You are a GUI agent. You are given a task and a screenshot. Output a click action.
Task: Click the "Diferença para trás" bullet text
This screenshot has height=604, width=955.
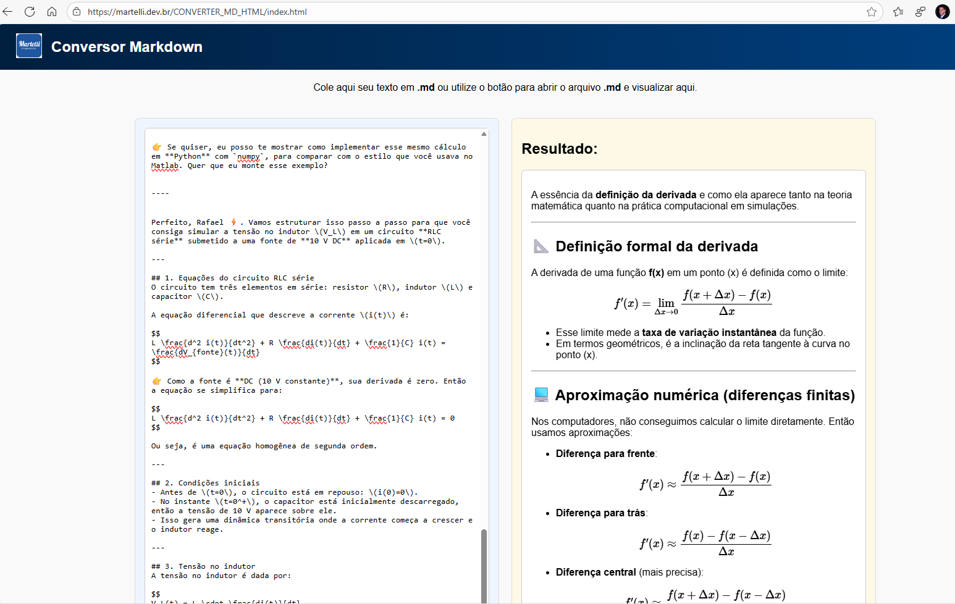tap(600, 513)
